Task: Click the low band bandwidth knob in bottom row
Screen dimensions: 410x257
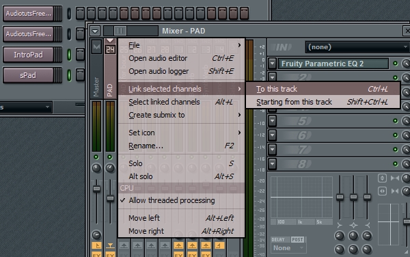Action: coord(340,249)
